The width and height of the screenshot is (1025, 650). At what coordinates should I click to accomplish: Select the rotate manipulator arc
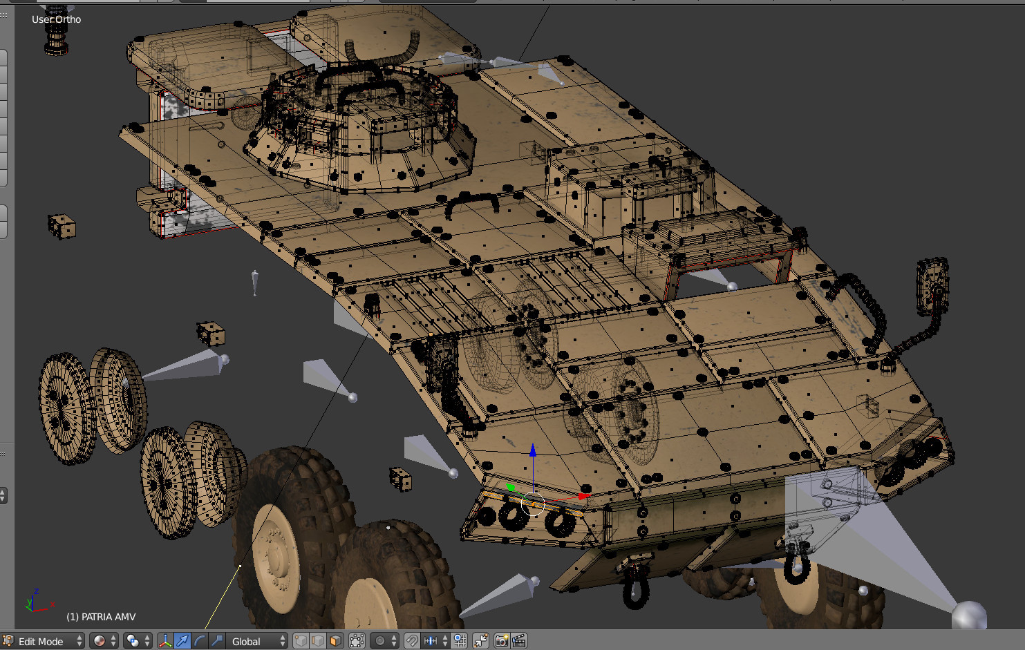point(200,641)
